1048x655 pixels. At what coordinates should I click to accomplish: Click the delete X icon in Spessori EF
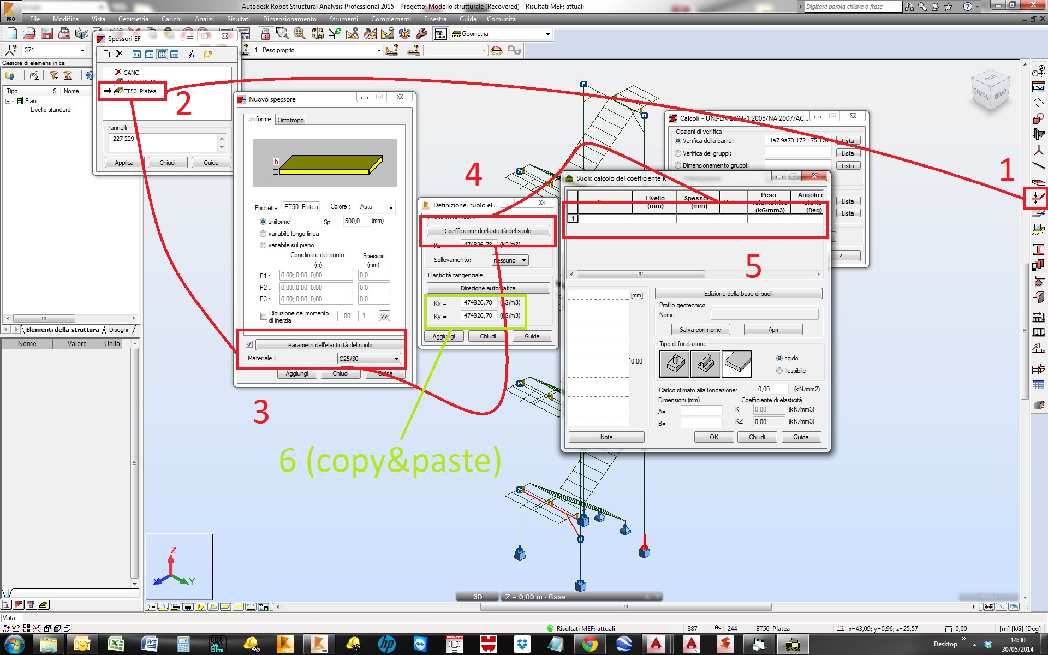(120, 54)
